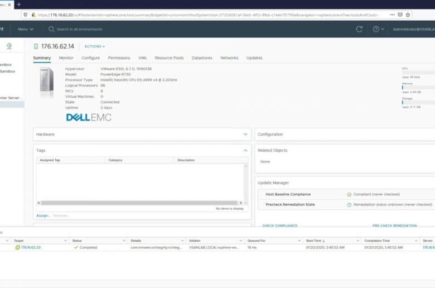Screen dimensions: 435x288
Task: Click the host icon beside 176.16.62.14
Action: (36, 46)
